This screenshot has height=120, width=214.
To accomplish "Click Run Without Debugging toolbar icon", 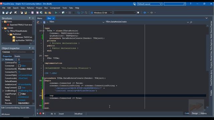I will coord(63,13).
